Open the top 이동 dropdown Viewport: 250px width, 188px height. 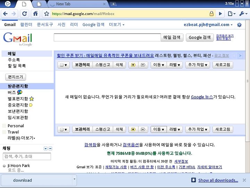click(x=159, y=65)
